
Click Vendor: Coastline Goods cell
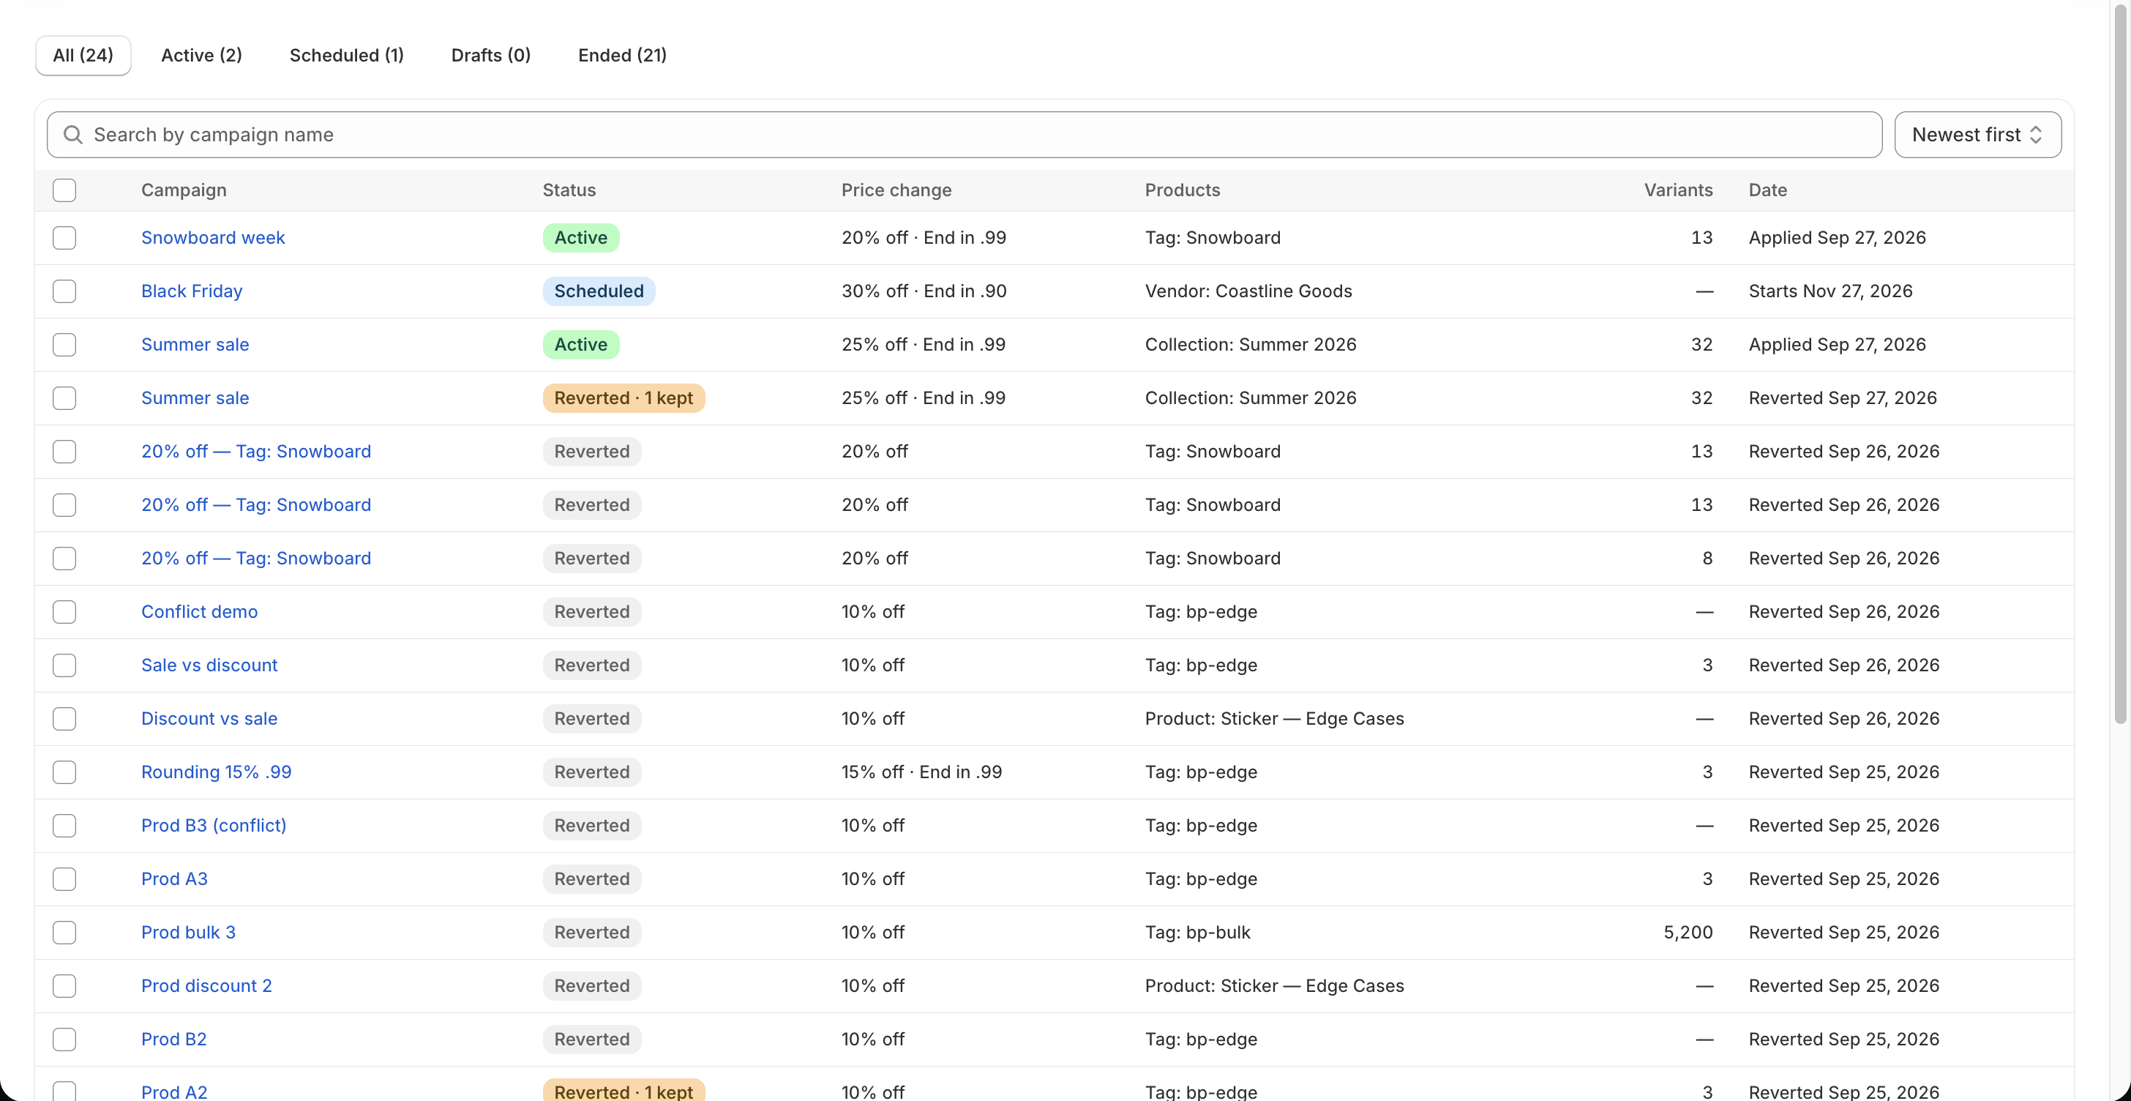point(1248,291)
